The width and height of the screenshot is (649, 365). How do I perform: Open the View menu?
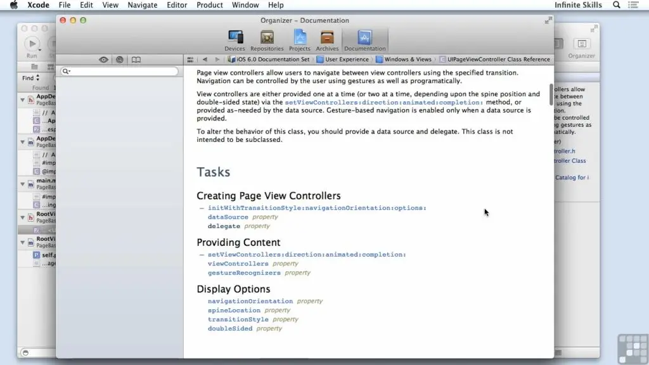click(110, 5)
